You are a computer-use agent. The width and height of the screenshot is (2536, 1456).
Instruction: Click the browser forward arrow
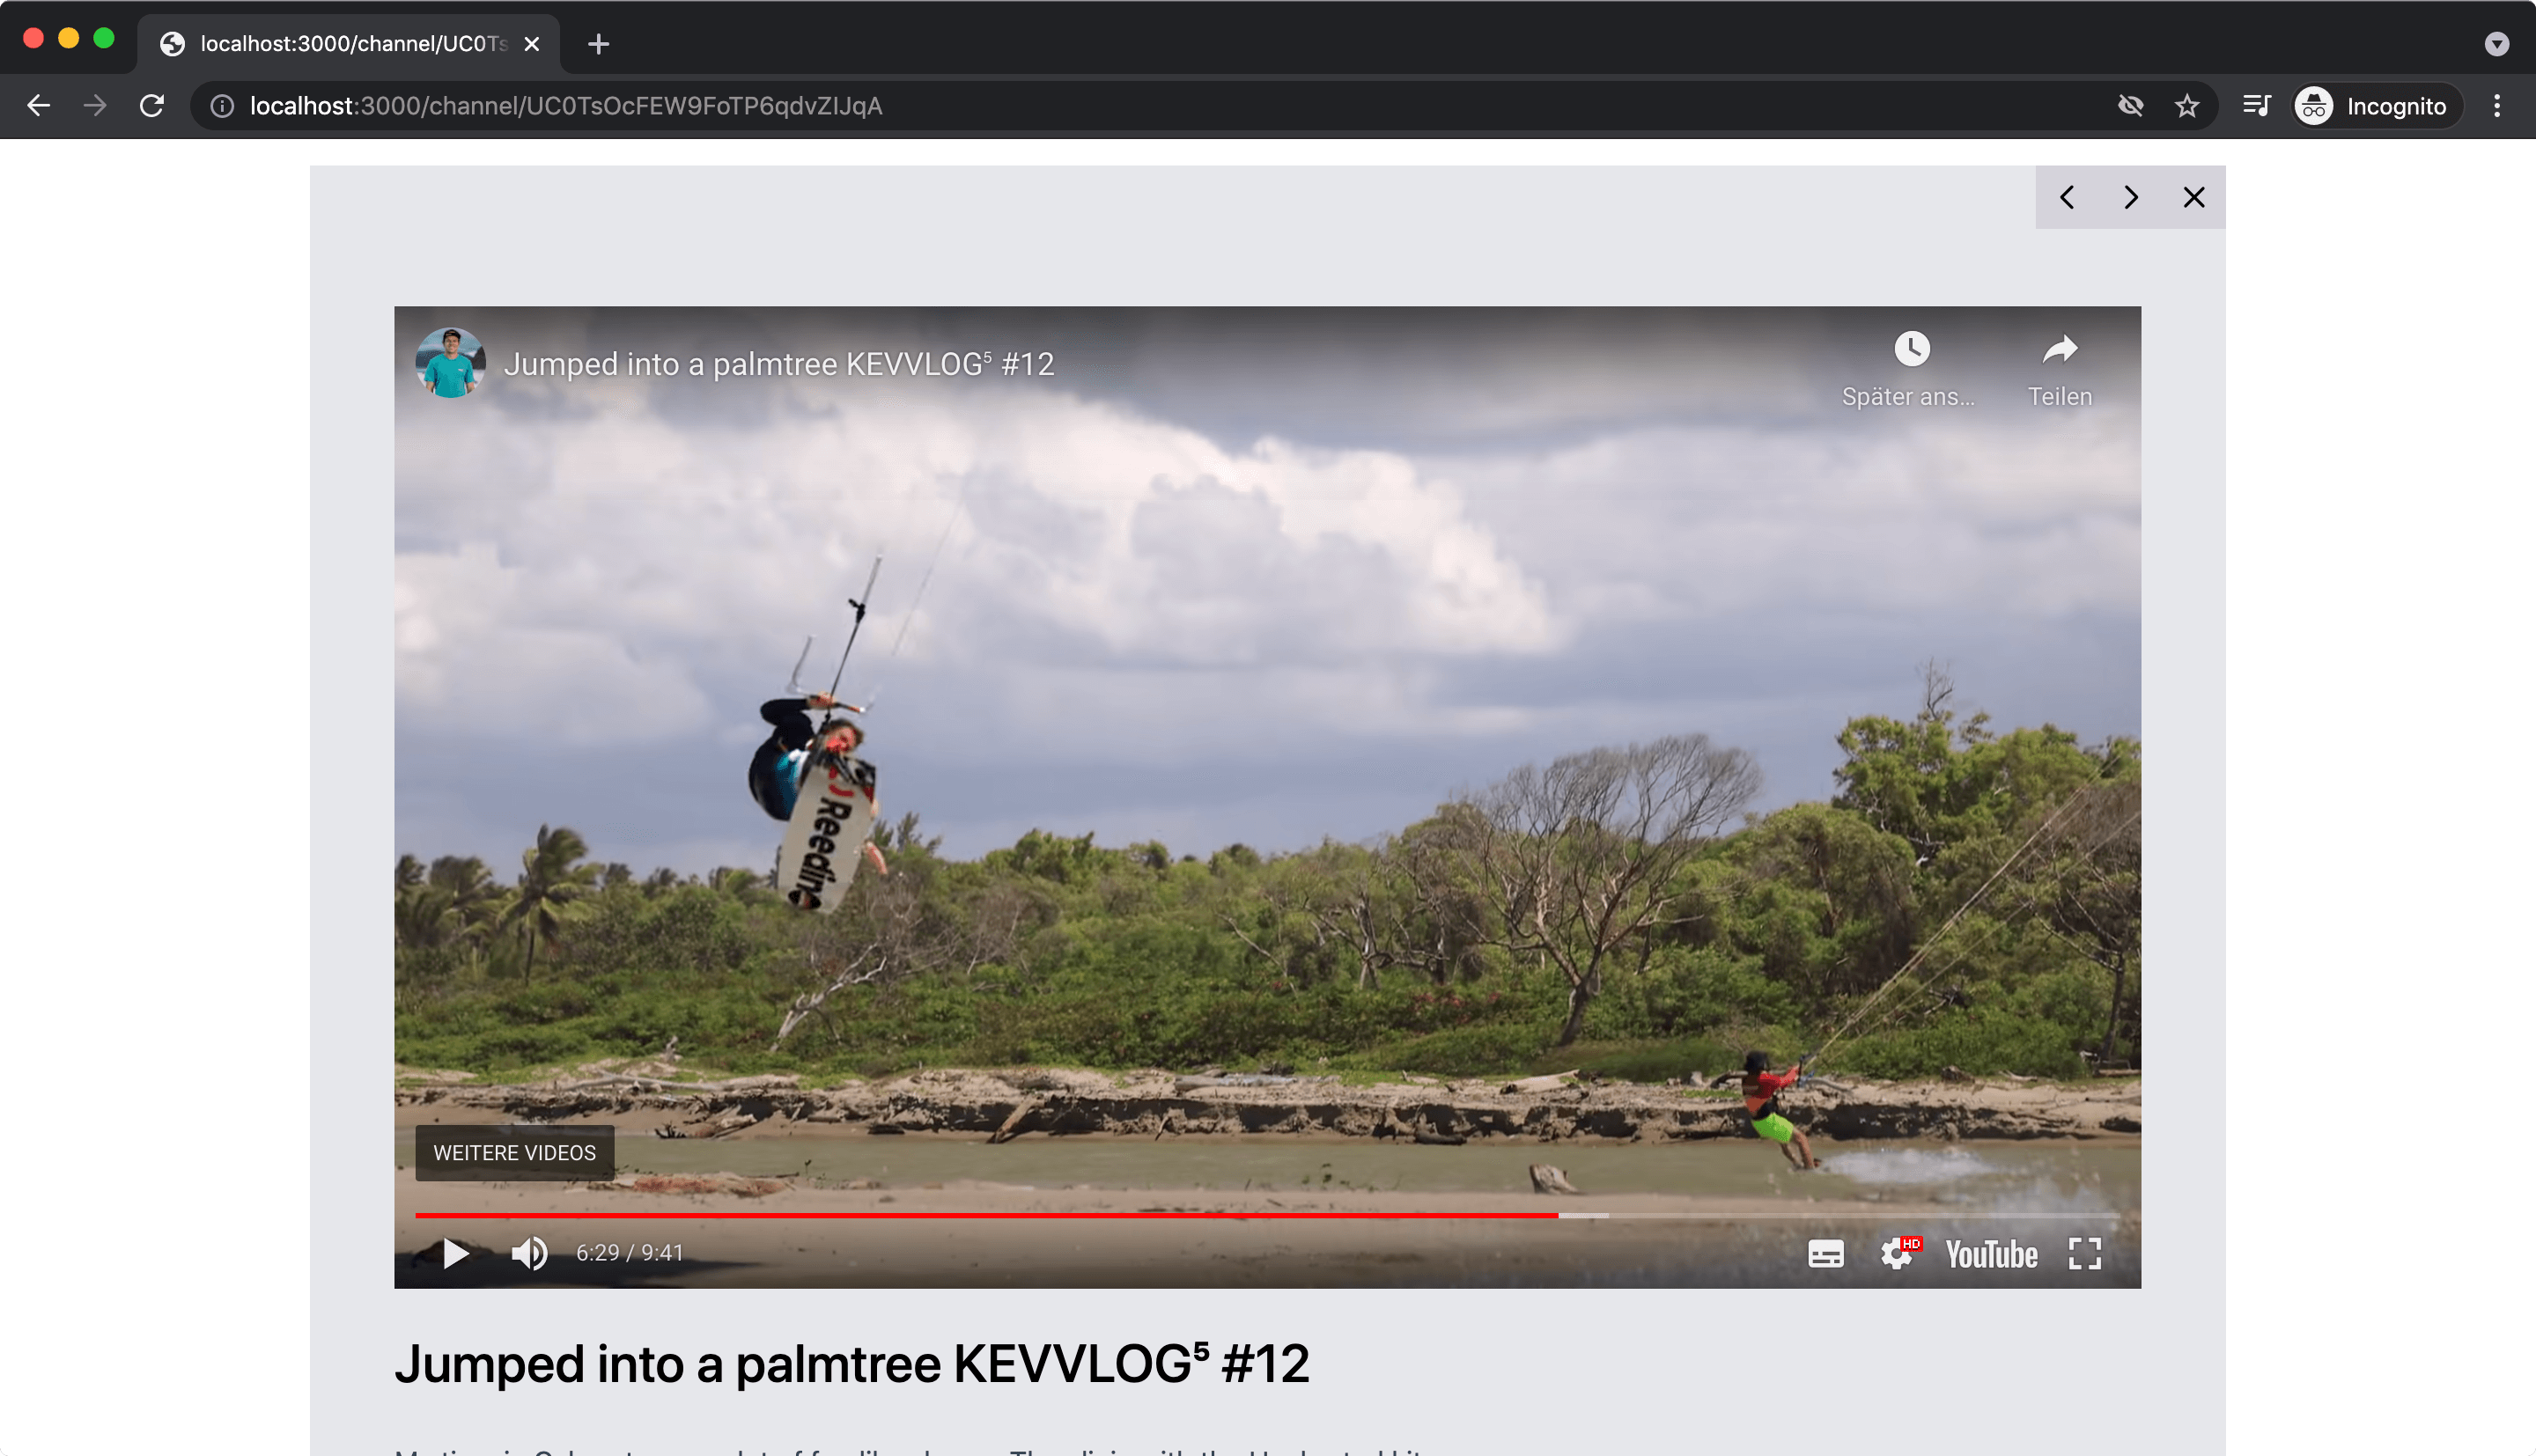95,106
